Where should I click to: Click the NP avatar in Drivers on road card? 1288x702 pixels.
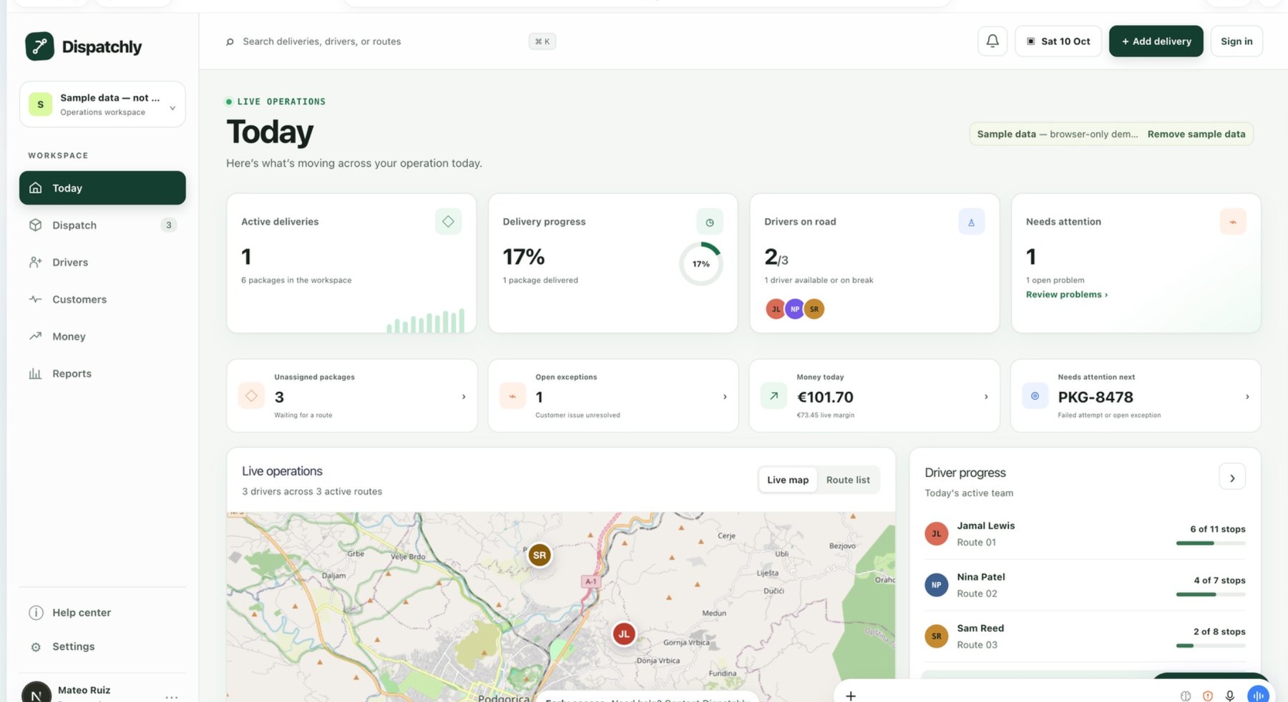(x=795, y=309)
